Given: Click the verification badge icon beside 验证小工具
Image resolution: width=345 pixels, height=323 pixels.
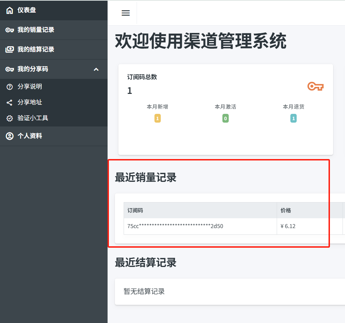Looking at the screenshot, I should [9, 118].
